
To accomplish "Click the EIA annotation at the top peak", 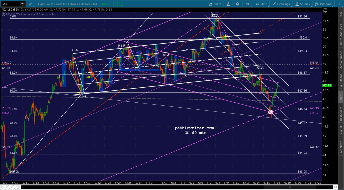I will click(215, 16).
